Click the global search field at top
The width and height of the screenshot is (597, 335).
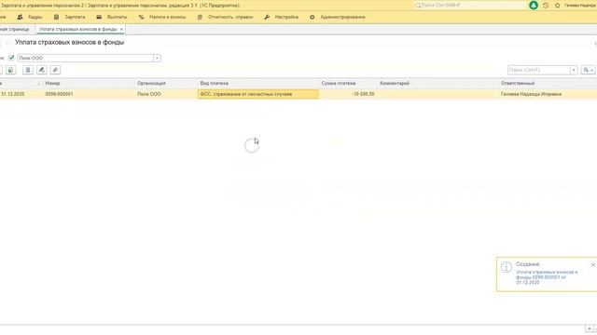pos(470,6)
